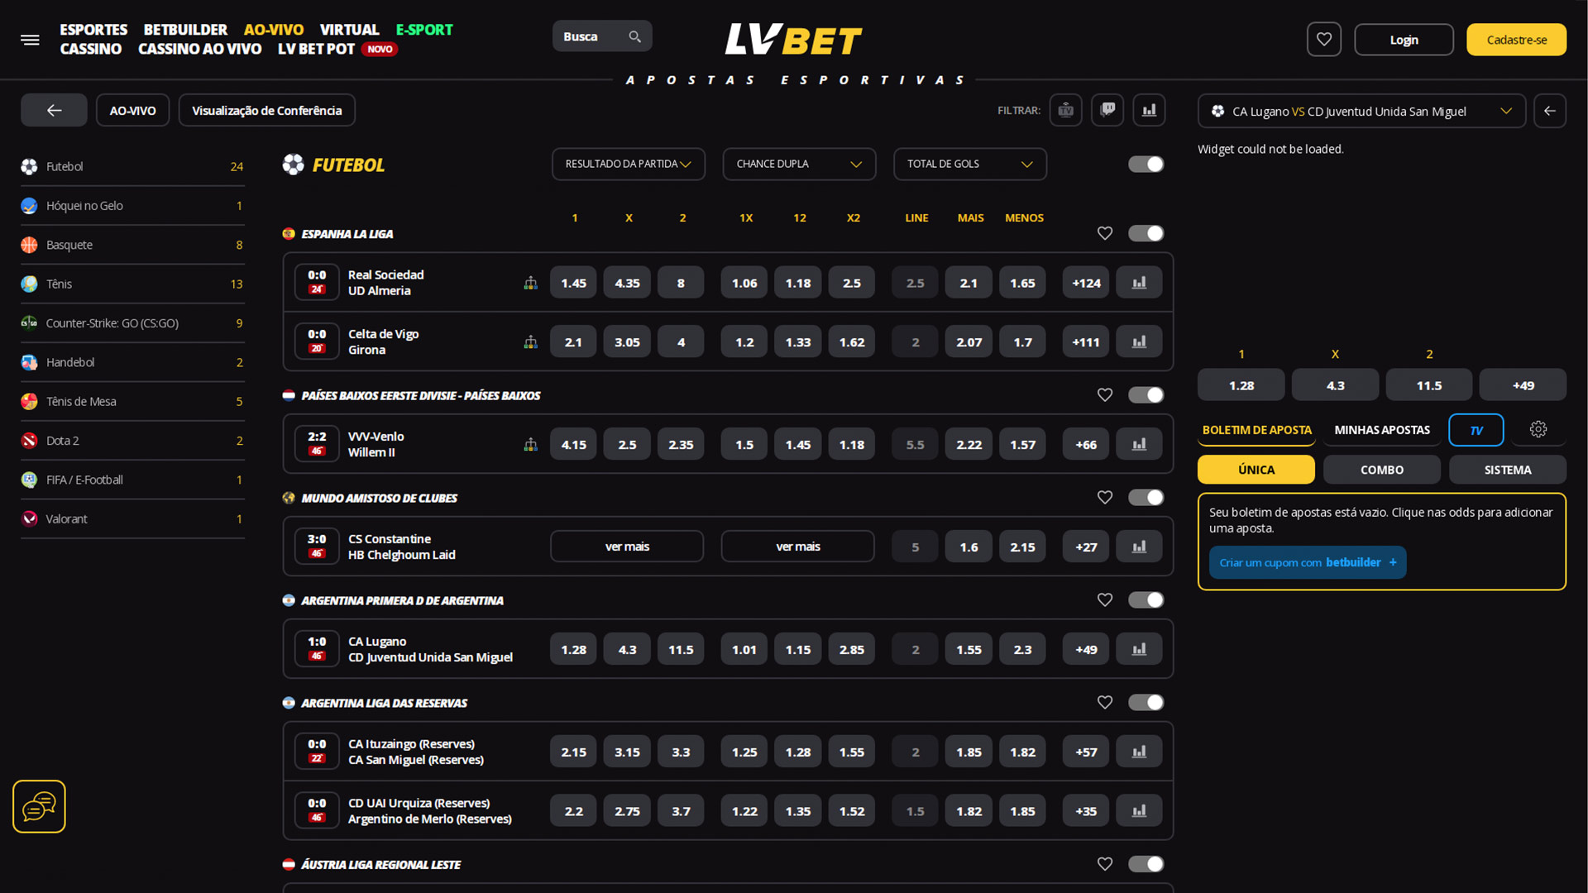Bet on Real Sociedad win odds 1.45
Screen dimensions: 1588x893
pyautogui.click(x=573, y=283)
